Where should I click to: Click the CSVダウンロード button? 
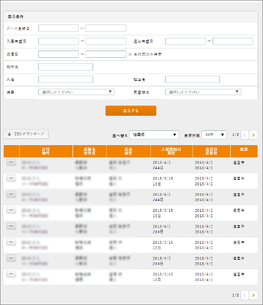(26, 134)
